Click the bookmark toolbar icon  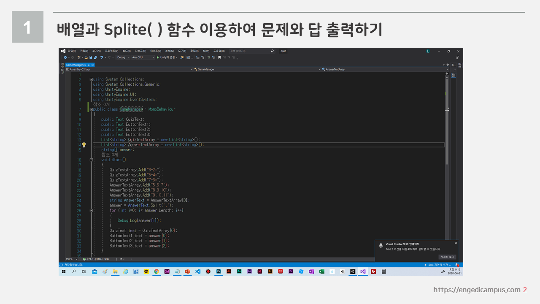pos(219,57)
